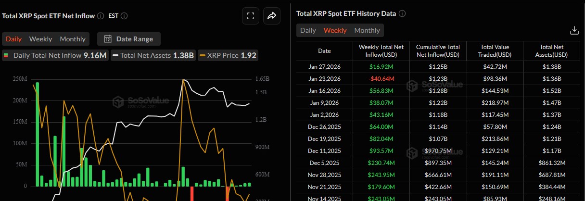
Task: Click the Total XRP Spot ETF History Data title
Action: coord(346,13)
